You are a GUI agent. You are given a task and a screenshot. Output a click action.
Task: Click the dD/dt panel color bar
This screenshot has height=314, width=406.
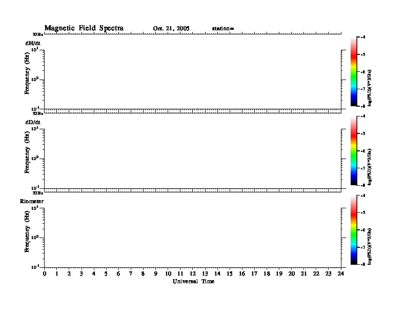click(354, 150)
